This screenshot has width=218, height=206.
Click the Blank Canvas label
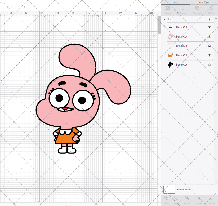[184, 190]
